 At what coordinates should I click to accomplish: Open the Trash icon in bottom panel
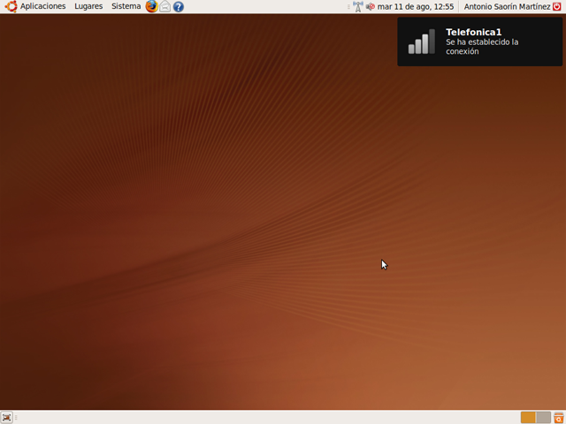(558, 417)
